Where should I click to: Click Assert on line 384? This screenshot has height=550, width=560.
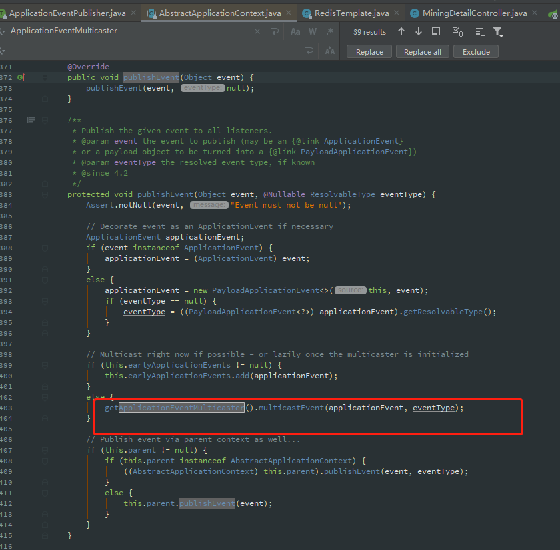point(99,205)
